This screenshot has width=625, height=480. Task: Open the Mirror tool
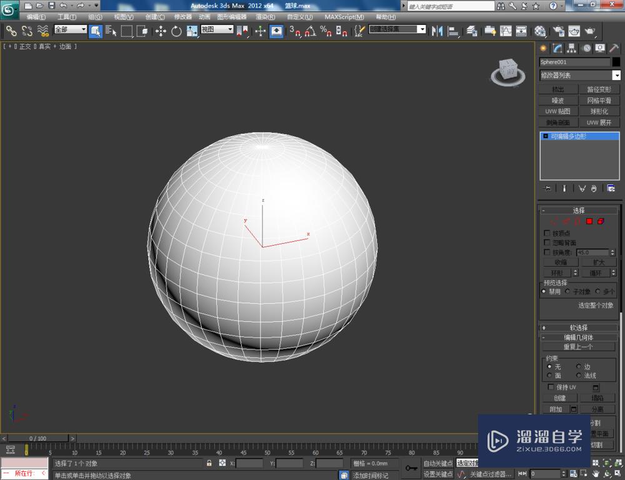(436, 31)
